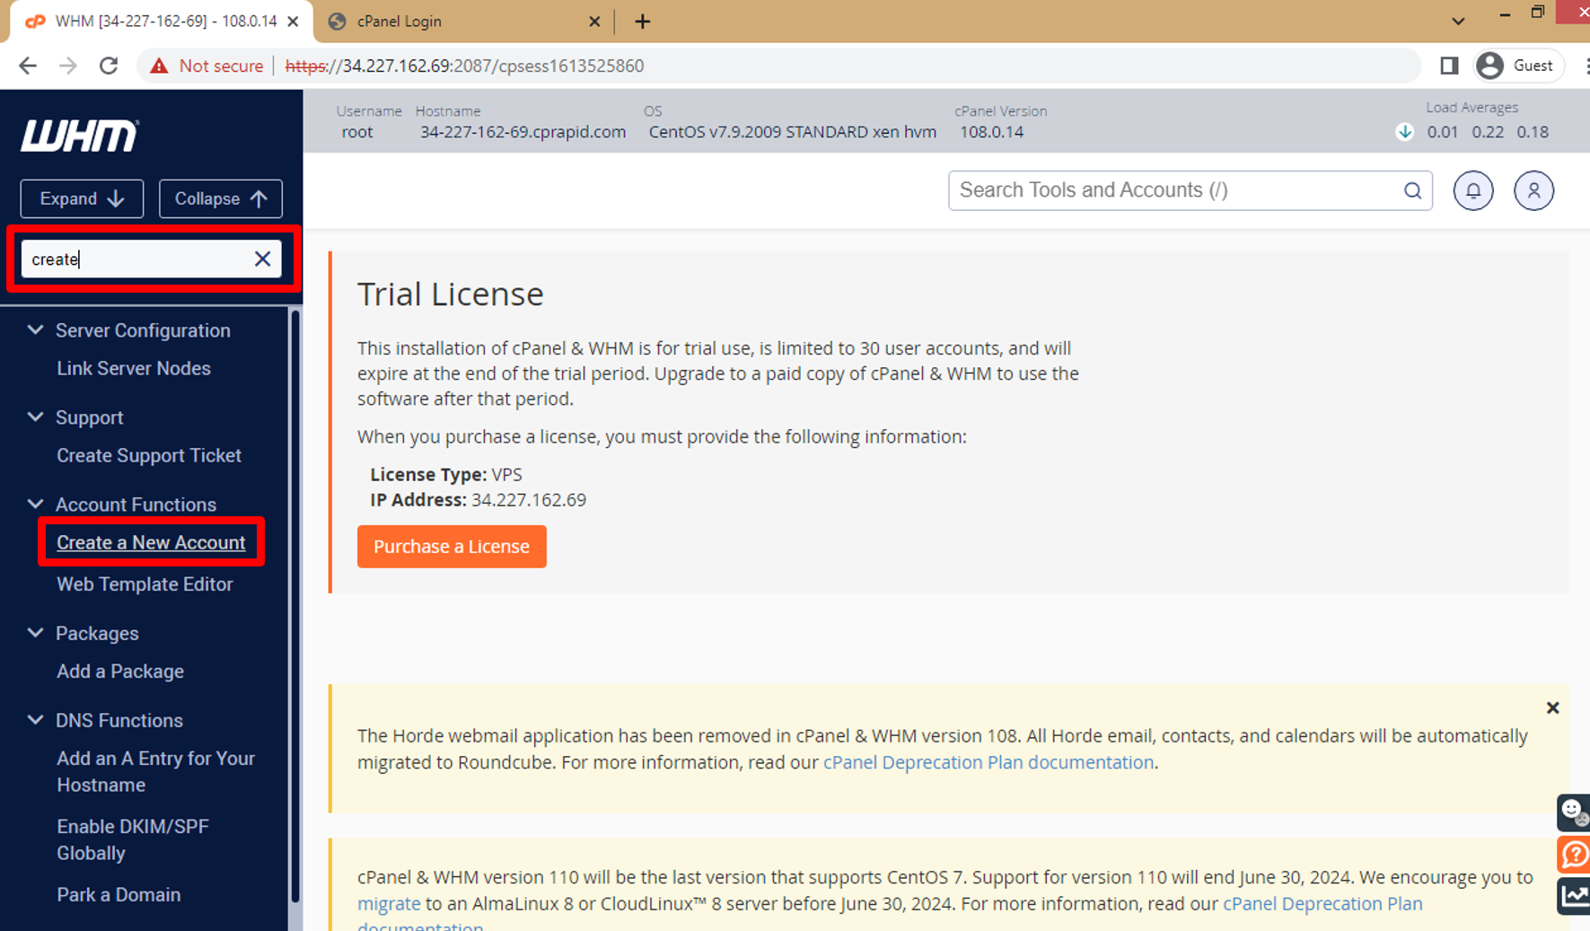Click the WHM logo in sidebar
Viewport: 1590px width, 931px height.
tap(80, 136)
